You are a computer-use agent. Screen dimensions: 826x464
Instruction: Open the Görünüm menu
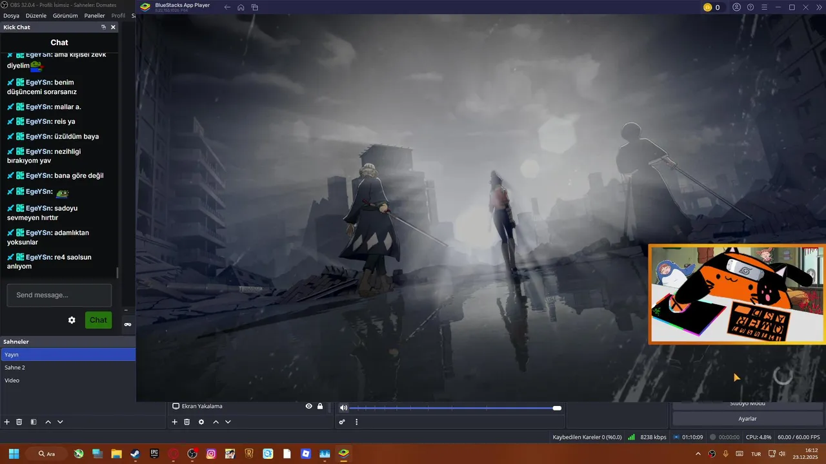[65, 15]
